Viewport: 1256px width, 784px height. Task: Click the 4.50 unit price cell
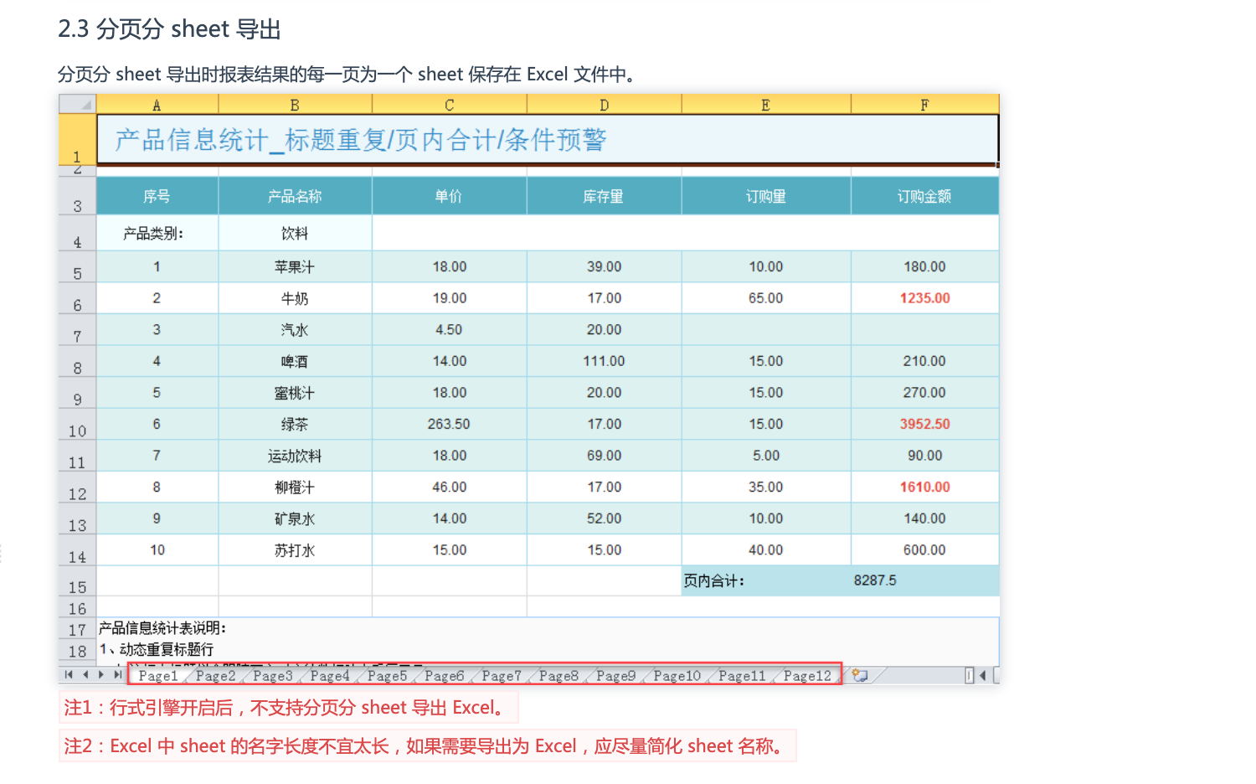point(450,330)
